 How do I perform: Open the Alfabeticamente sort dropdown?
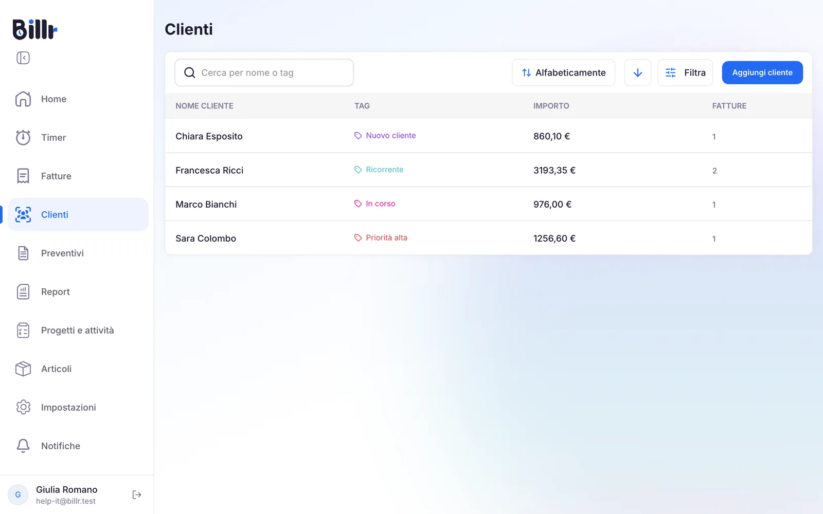coord(563,72)
